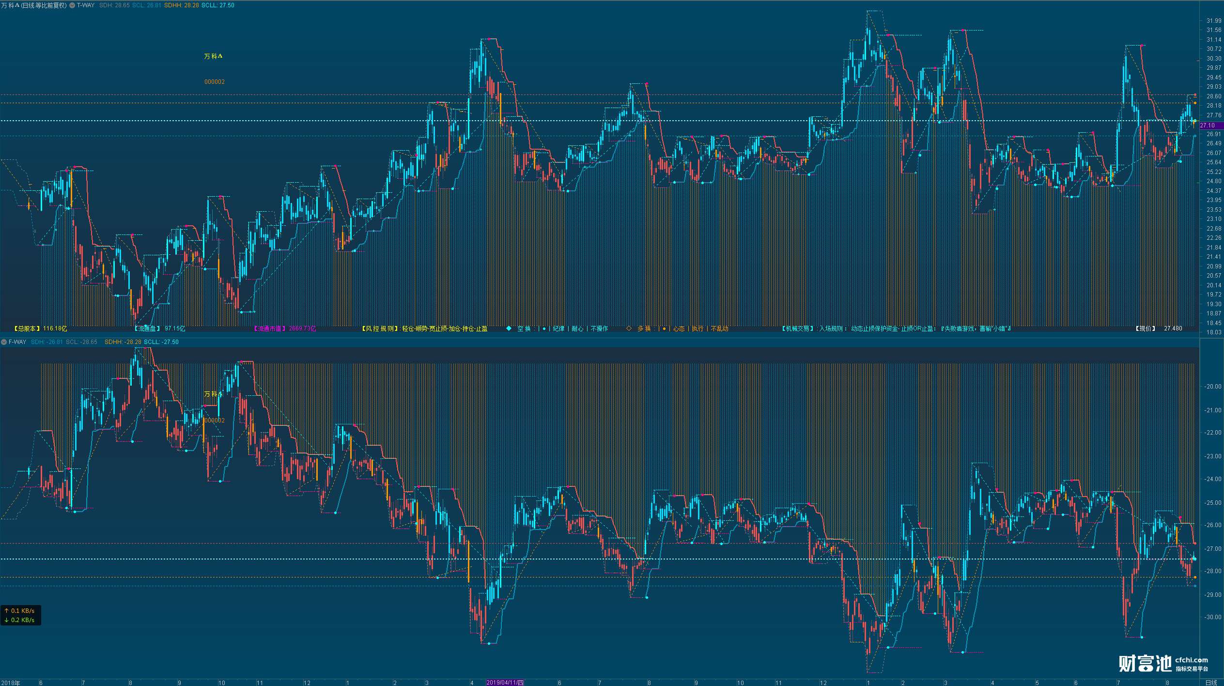This screenshot has width=1224, height=686.
Task: Open the 日线 period selector at bottom right
Action: coord(1211,683)
